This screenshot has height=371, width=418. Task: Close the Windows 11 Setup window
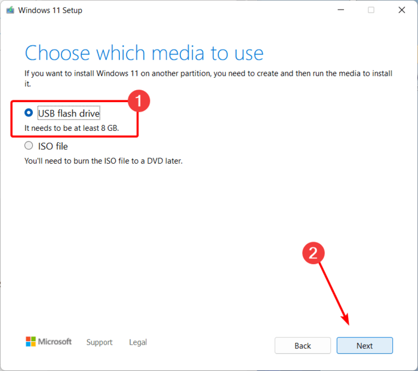[x=402, y=10]
